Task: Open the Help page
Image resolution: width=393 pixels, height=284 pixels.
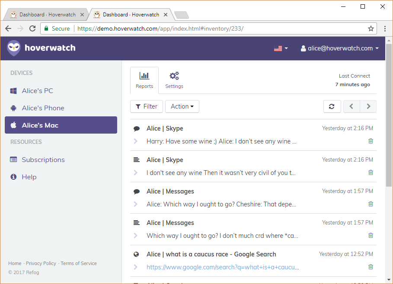Action: point(61,177)
